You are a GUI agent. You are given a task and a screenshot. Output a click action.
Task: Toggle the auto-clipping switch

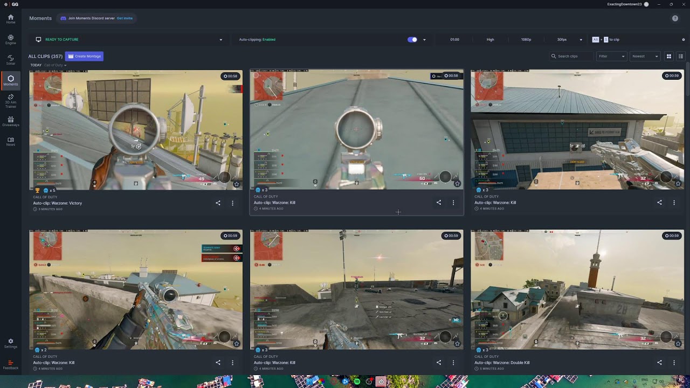[x=412, y=39]
